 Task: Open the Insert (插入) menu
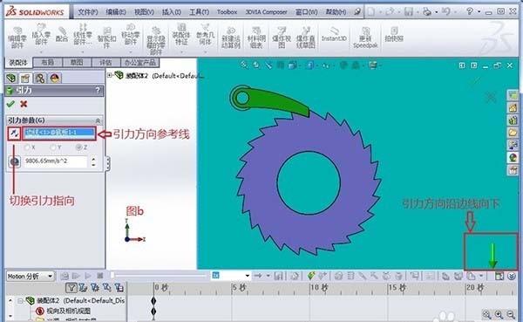click(x=172, y=12)
